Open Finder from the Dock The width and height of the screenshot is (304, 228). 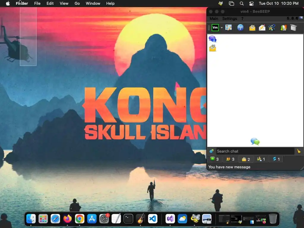tap(31, 219)
